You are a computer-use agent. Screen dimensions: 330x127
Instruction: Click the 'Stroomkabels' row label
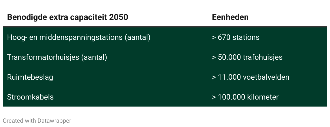pyautogui.click(x=30, y=97)
